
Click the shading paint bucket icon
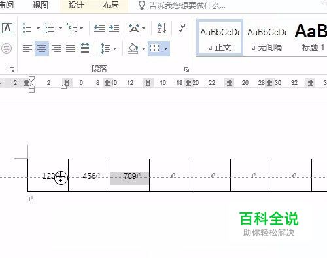pyautogui.click(x=133, y=48)
